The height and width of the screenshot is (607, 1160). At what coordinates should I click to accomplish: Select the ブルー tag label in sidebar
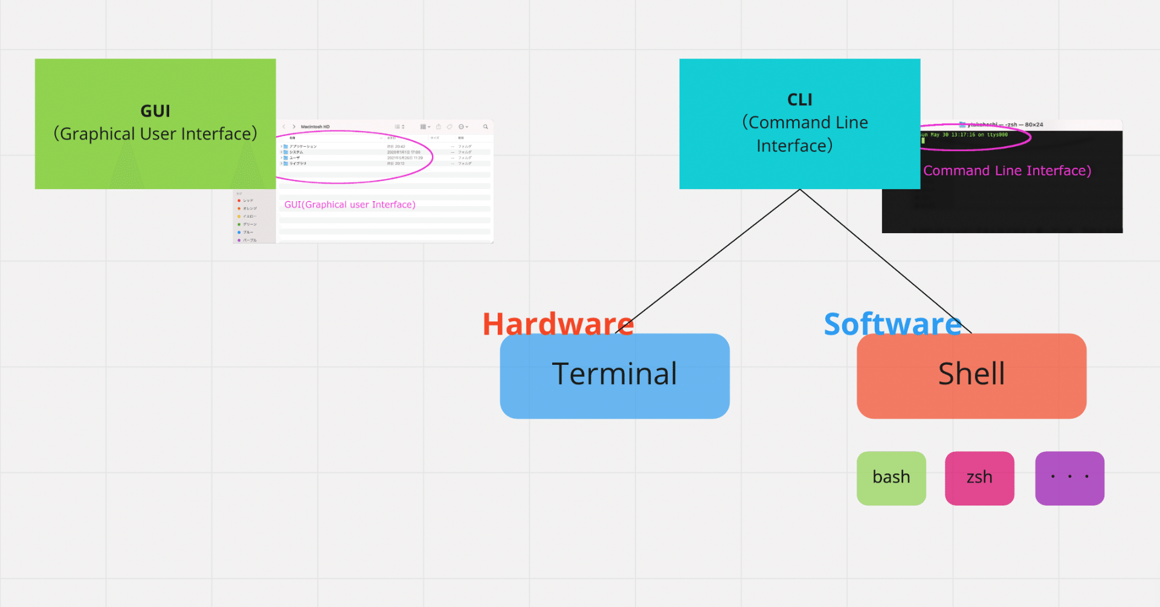248,232
